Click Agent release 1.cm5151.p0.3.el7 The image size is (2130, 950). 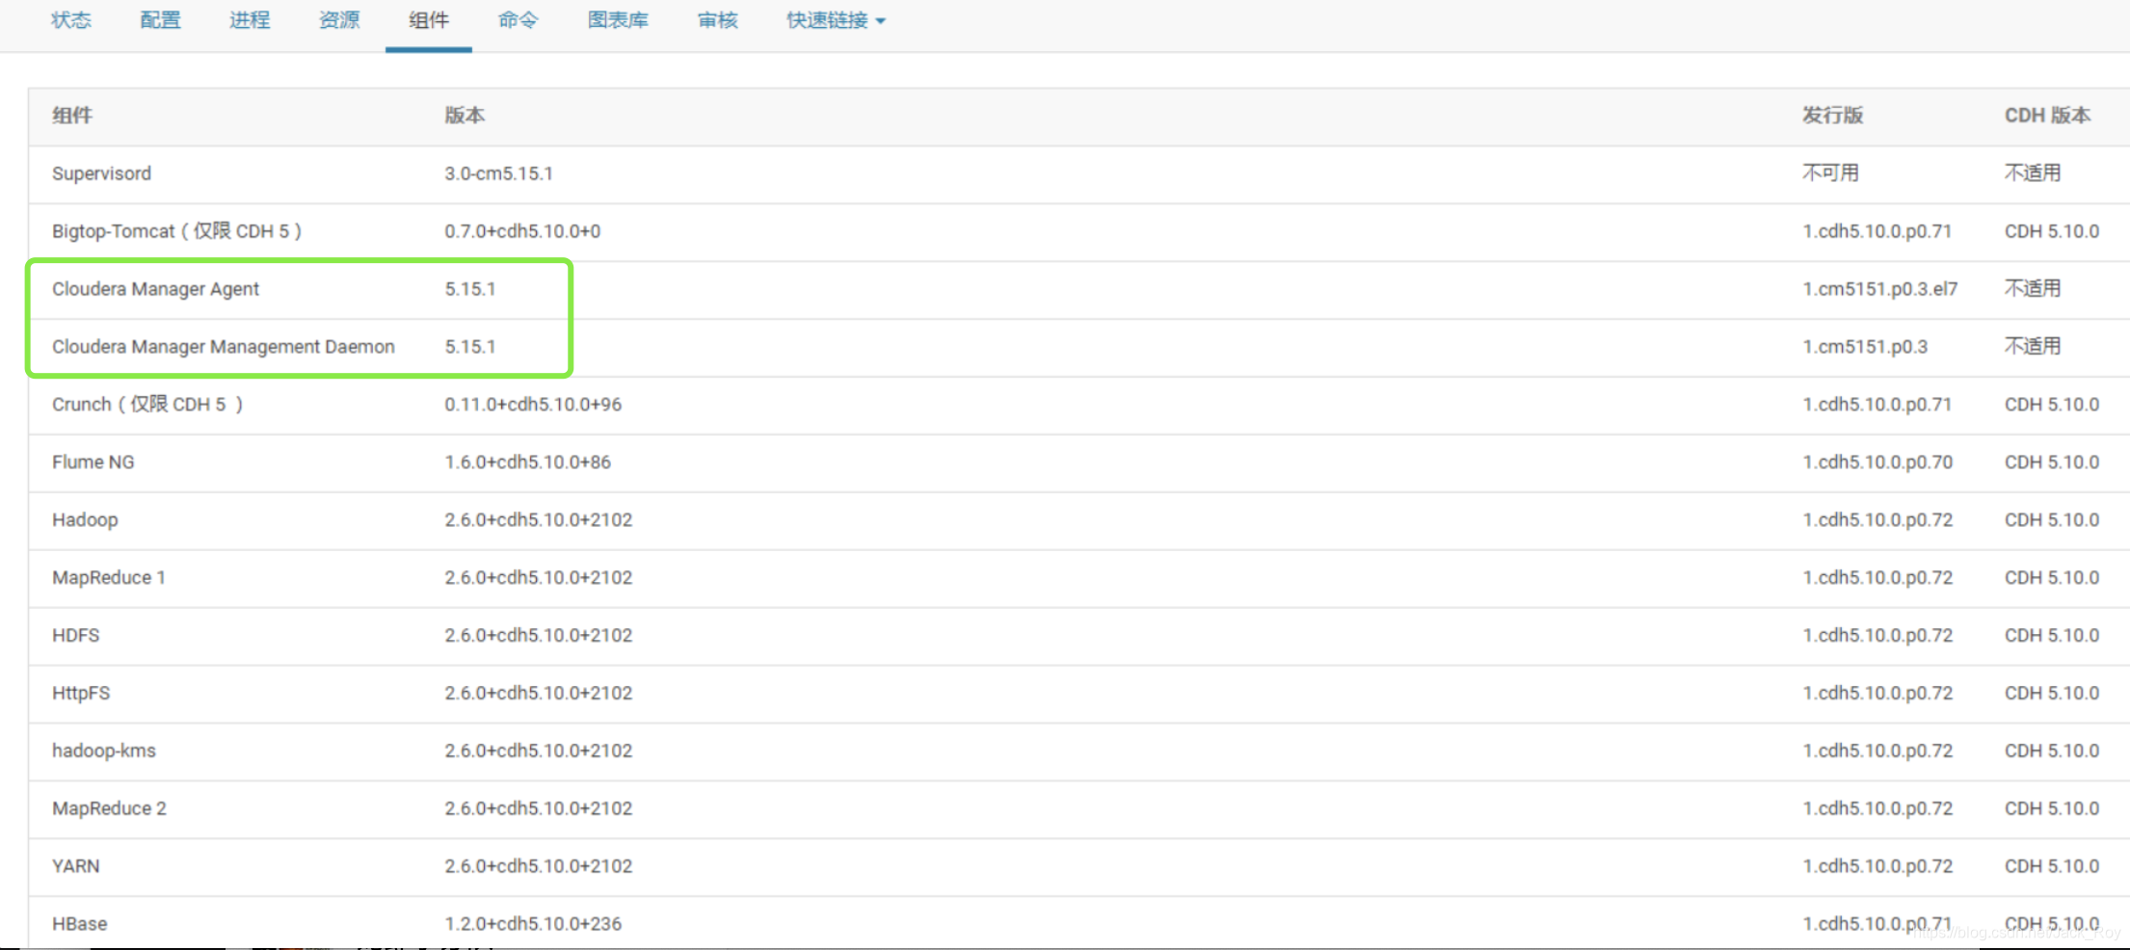tap(1880, 289)
